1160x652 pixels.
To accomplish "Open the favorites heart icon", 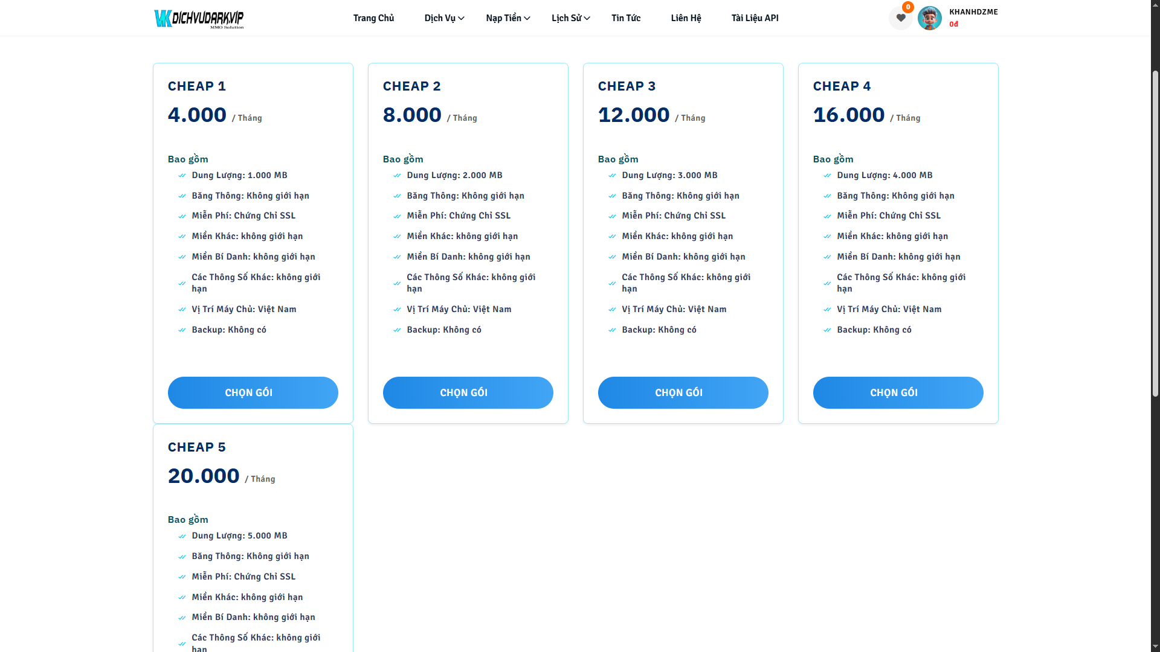I will (x=900, y=18).
